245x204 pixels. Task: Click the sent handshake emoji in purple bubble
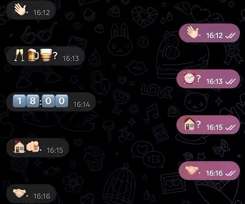click(x=191, y=170)
